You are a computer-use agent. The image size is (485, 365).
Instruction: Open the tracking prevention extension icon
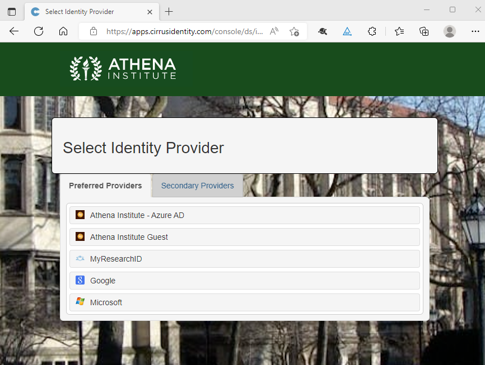tap(323, 31)
